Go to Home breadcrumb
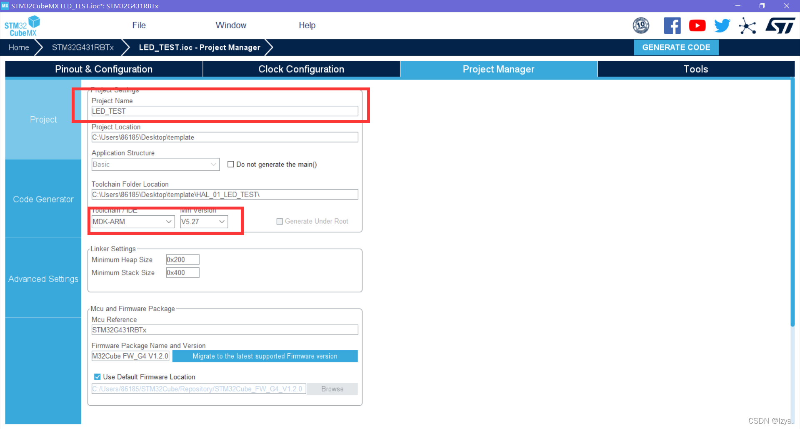Viewport: 800px width, 429px height. 19,47
